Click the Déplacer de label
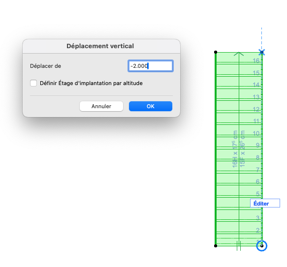The image size is (287, 267). click(x=46, y=66)
